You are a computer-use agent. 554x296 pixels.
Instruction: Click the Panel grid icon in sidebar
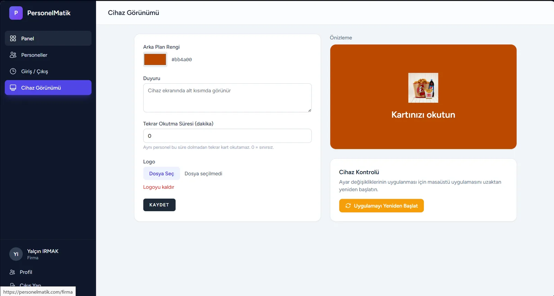tap(13, 38)
